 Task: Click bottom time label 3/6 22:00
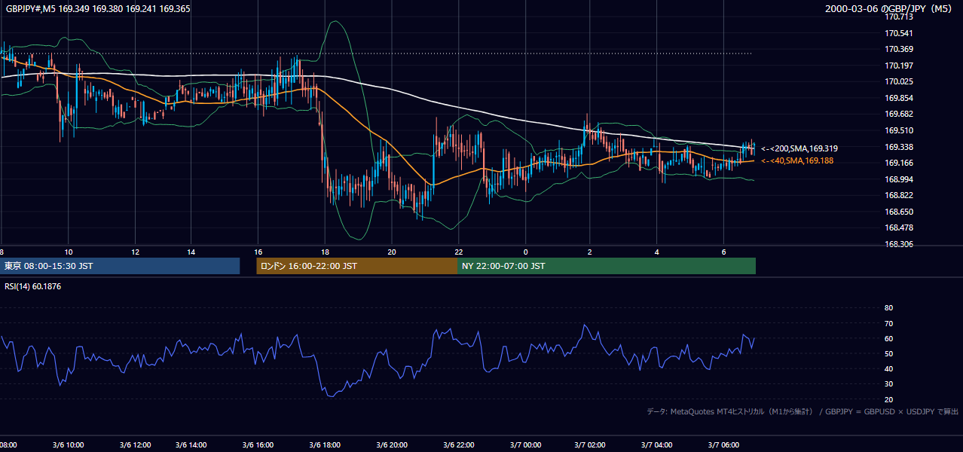(458, 445)
